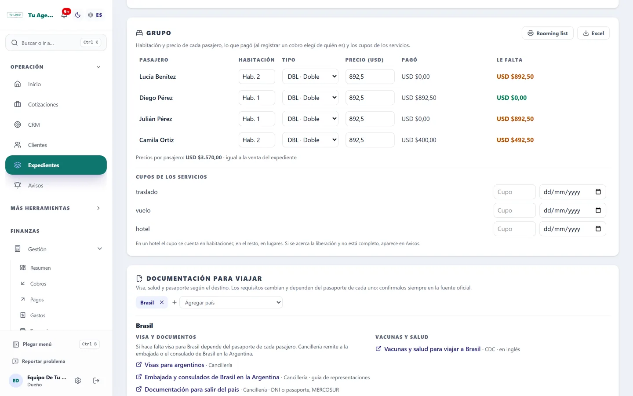Click the price field for Lucía Benítez

370,77
